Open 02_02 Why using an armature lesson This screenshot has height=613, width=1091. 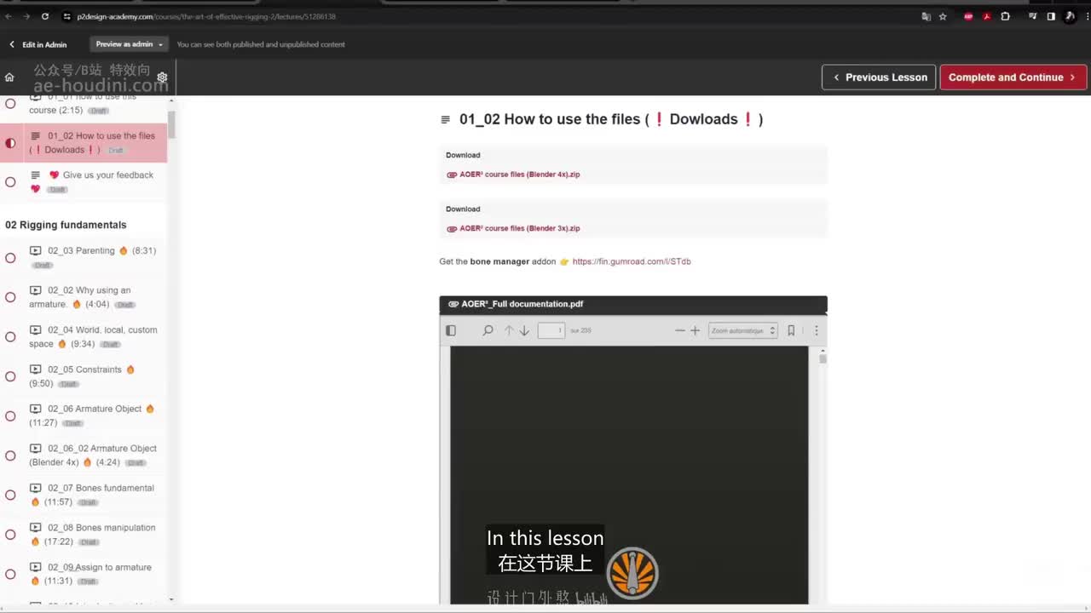84,297
